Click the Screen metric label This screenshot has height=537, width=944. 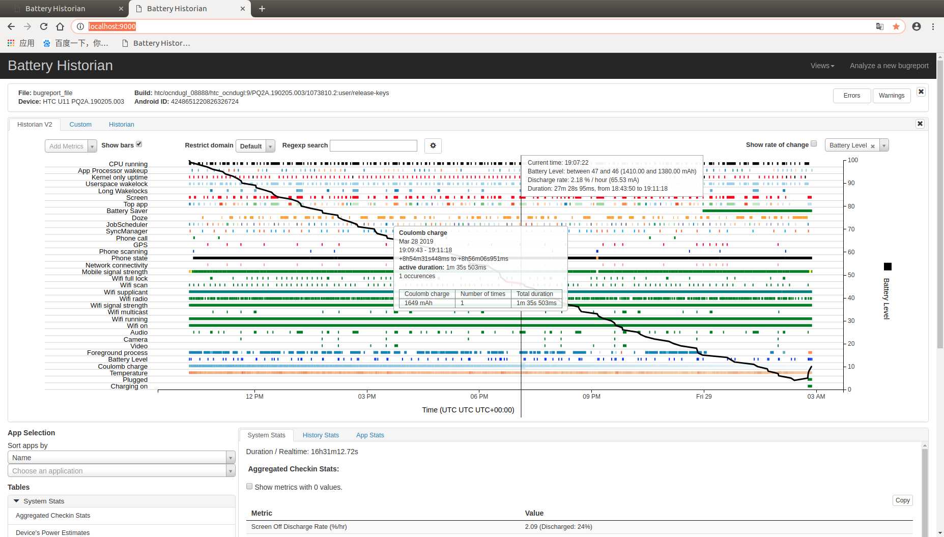(137, 197)
